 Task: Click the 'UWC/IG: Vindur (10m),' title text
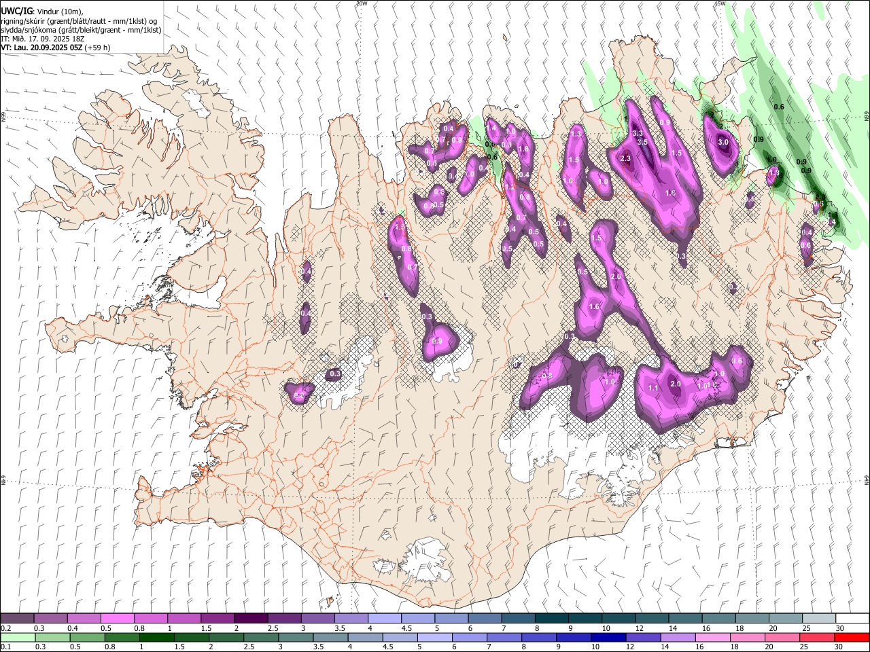42,12
